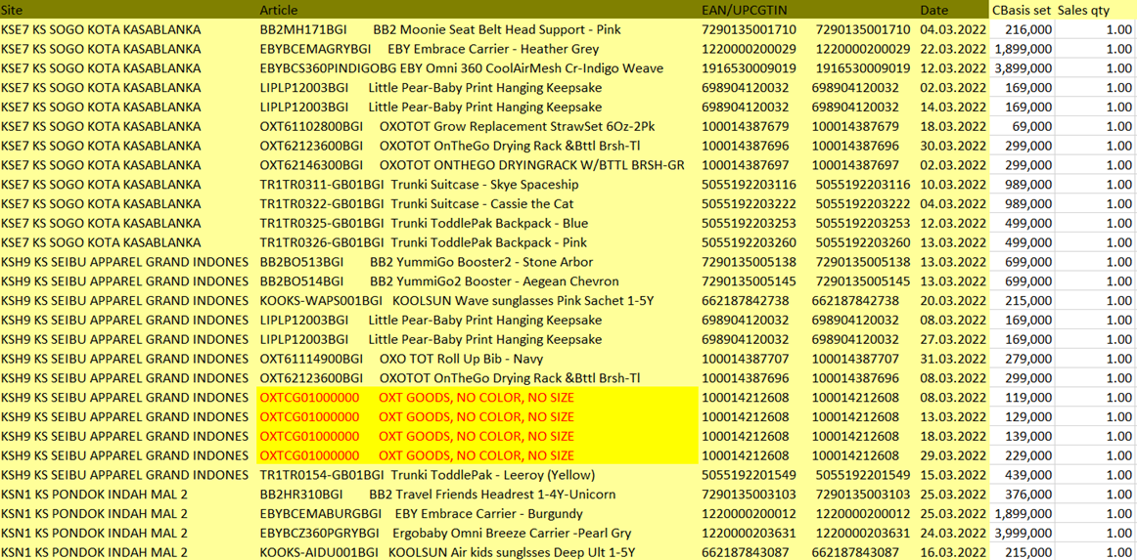Viewport: 1137px width, 560px height.
Task: Select the Article column header
Action: 279,10
